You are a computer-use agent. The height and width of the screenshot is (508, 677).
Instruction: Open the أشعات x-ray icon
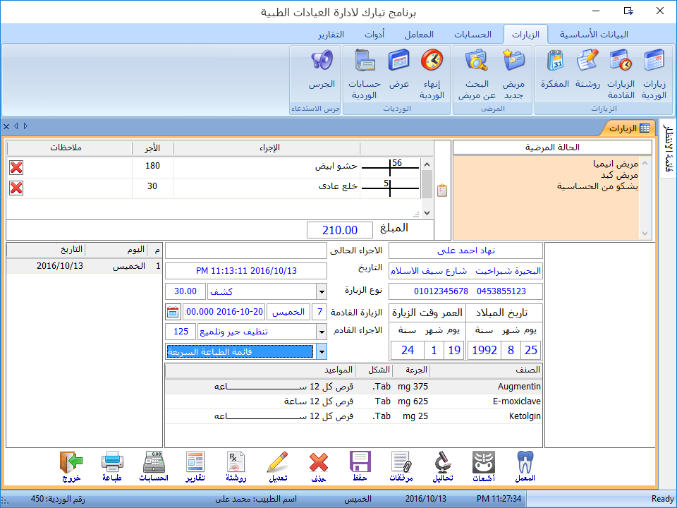point(483,467)
